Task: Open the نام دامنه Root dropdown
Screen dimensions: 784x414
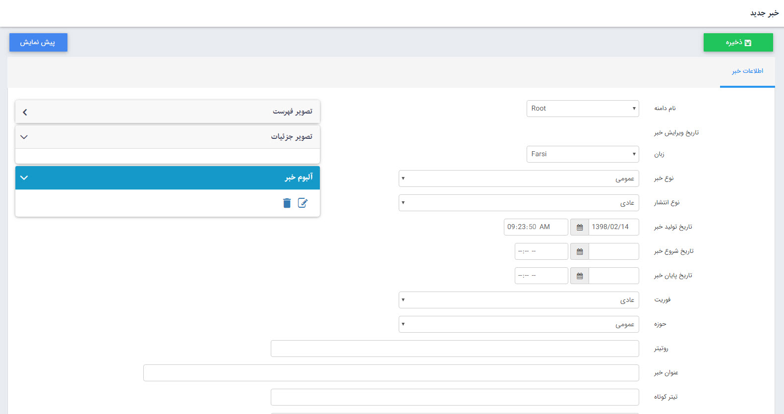Action: [x=582, y=109]
